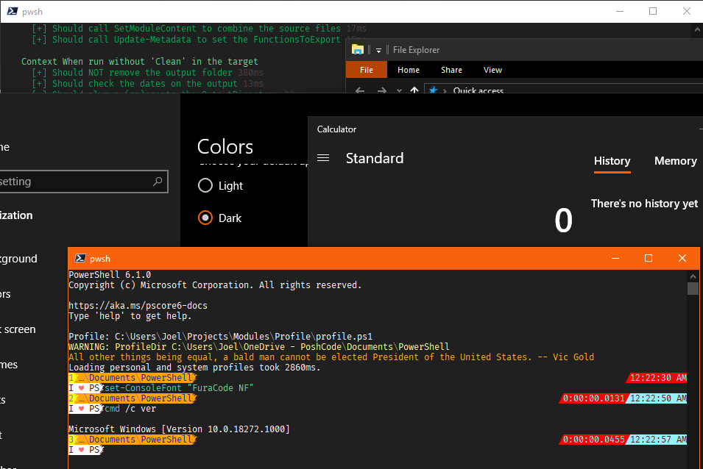Image resolution: width=703 pixels, height=469 pixels.
Task: Click the 'Context When run without Clean' line
Action: [x=140, y=61]
